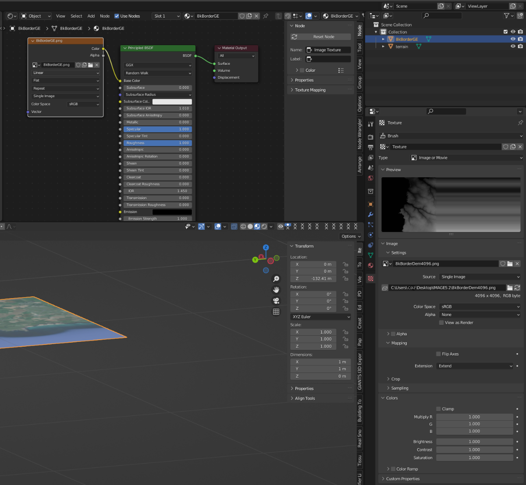Toggle camera view icon in viewport
This screenshot has width=526, height=485.
[276, 301]
